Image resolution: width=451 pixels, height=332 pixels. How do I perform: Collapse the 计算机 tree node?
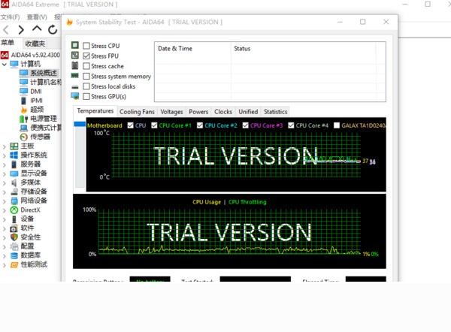click(4, 64)
